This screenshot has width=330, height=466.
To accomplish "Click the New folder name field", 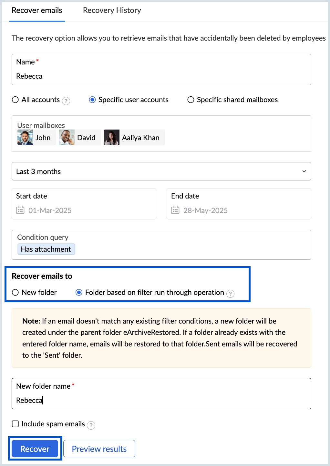I will pos(129,400).
